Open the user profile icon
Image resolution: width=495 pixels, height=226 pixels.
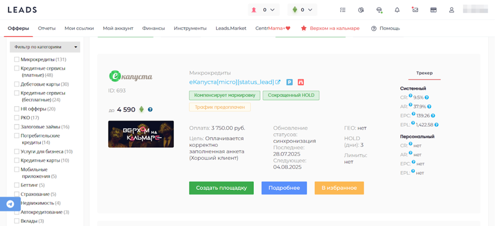(x=451, y=10)
